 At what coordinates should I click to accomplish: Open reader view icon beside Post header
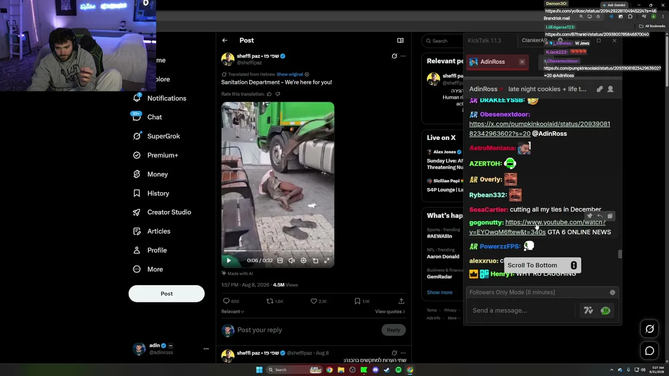click(x=400, y=40)
